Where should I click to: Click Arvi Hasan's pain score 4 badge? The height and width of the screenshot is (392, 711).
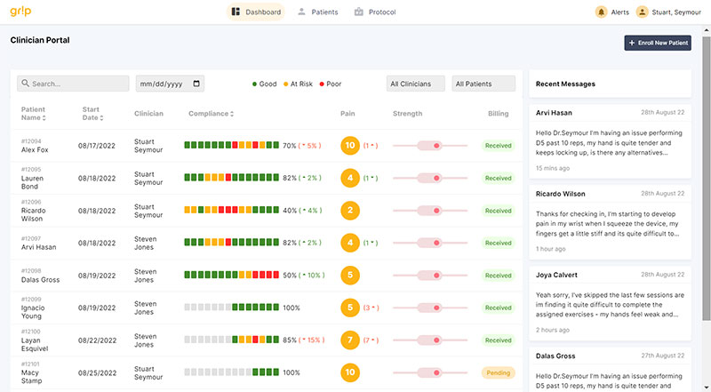point(350,243)
